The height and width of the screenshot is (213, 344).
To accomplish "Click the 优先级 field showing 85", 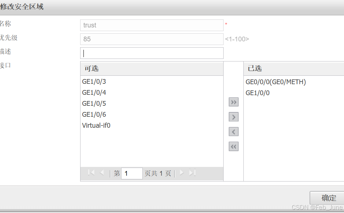I will click(152, 39).
